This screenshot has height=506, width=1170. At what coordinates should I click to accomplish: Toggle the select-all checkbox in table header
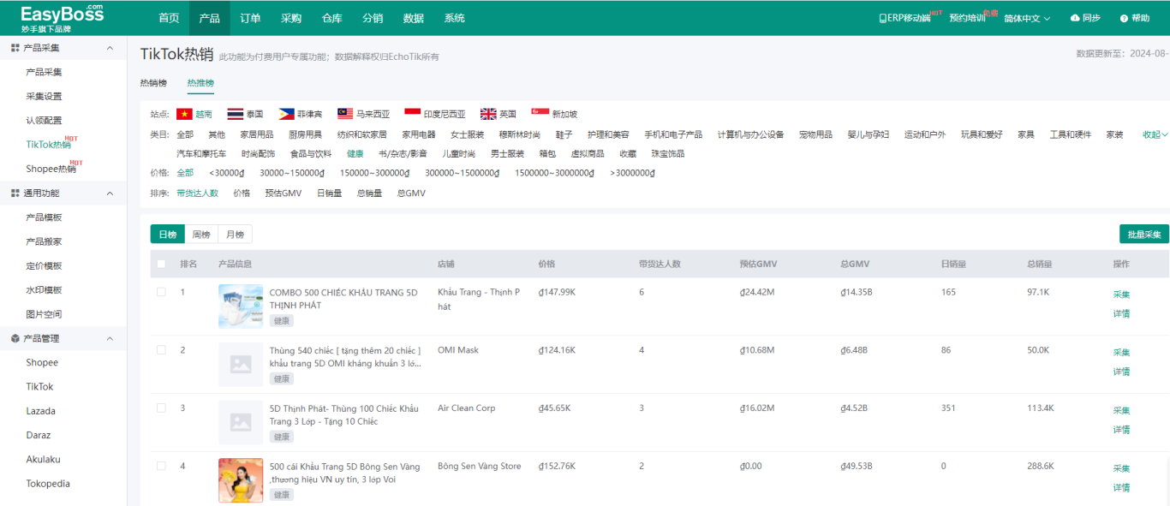point(161,264)
